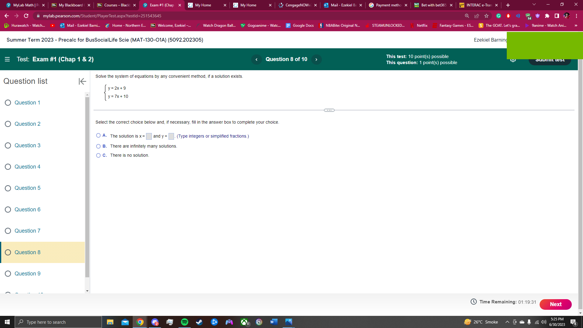
Task: Click the settings gear beside Submit test
Action: [x=513, y=60]
